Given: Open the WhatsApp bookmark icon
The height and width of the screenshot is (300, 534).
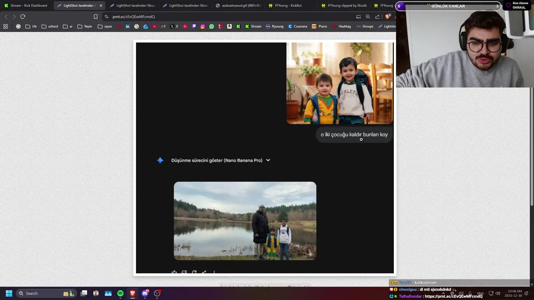Looking at the screenshot, I should pos(212,26).
